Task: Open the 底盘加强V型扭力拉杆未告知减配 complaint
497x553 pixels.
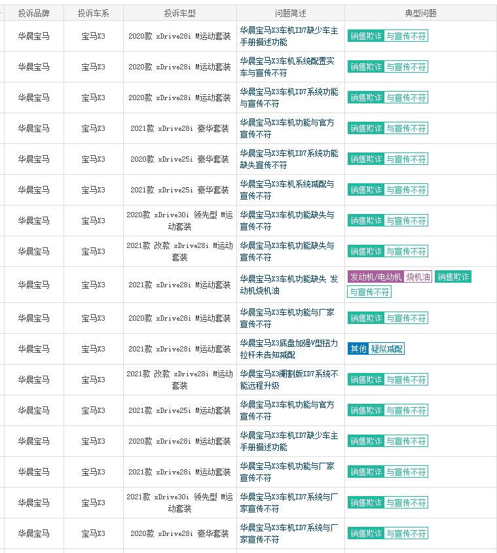Action: coord(289,349)
